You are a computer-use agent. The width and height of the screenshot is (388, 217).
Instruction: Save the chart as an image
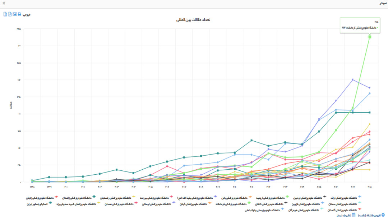coord(15,14)
